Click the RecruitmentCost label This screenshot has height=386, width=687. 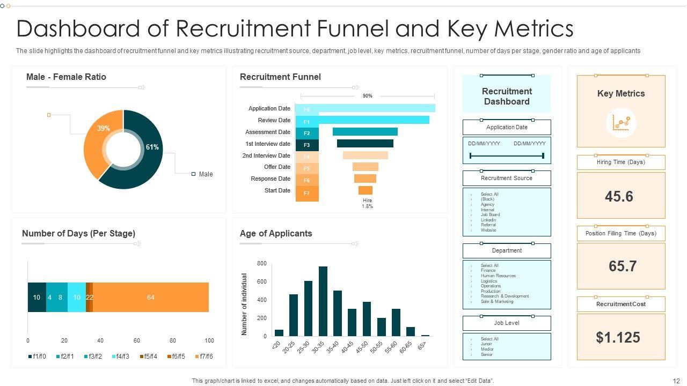pyautogui.click(x=621, y=304)
